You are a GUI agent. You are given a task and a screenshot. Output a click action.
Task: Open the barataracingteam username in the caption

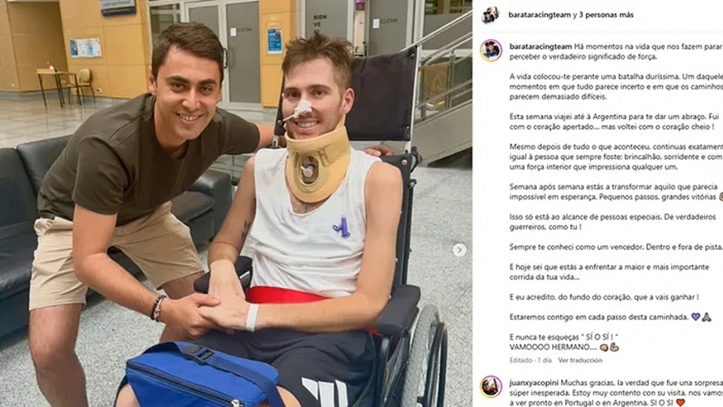pos(541,47)
